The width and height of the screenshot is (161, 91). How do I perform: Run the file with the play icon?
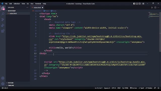152,8
